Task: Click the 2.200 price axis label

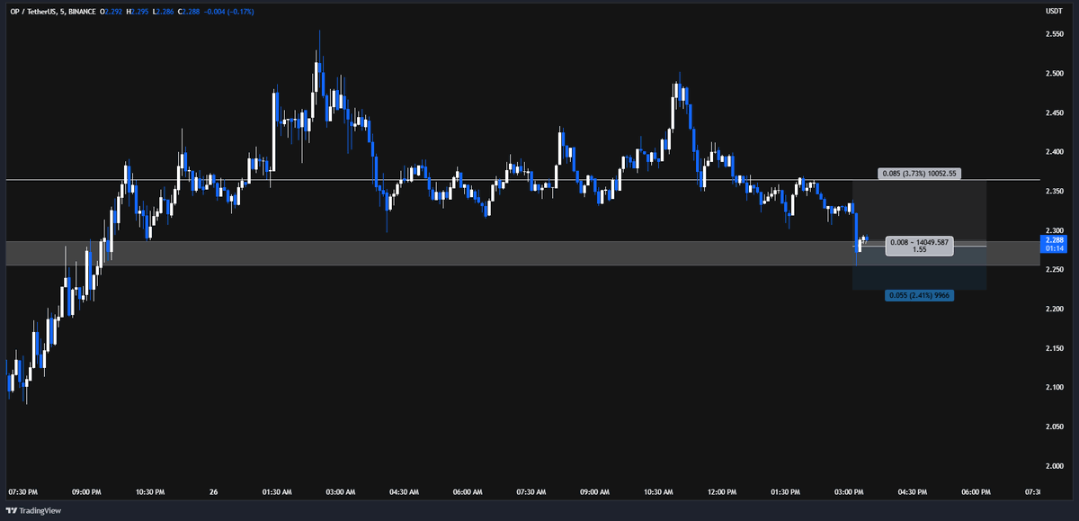Action: pyautogui.click(x=1054, y=310)
